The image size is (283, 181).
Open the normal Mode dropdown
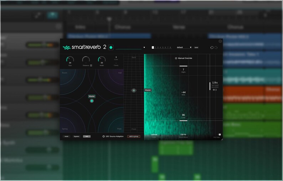[x=154, y=134]
